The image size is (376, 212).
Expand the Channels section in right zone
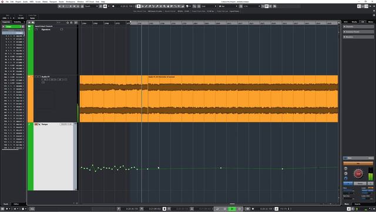[x=358, y=26]
